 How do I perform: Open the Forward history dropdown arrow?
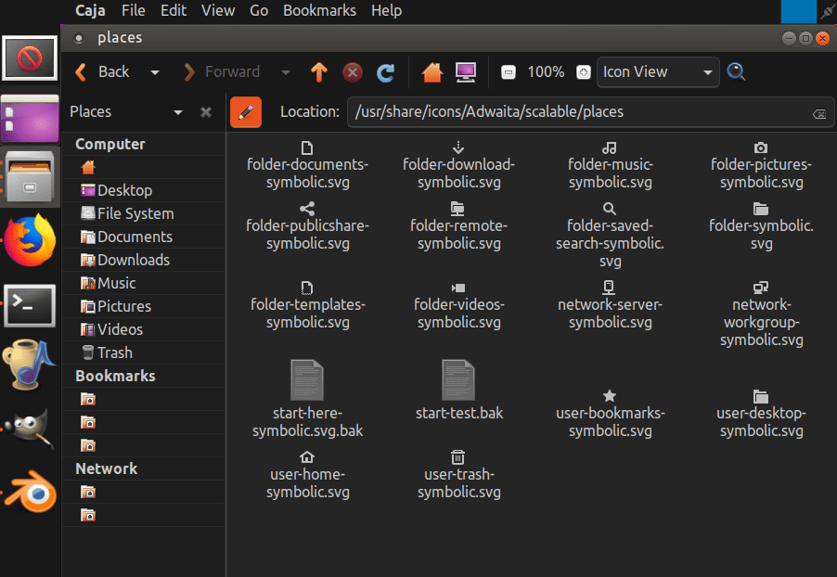pyautogui.click(x=286, y=72)
